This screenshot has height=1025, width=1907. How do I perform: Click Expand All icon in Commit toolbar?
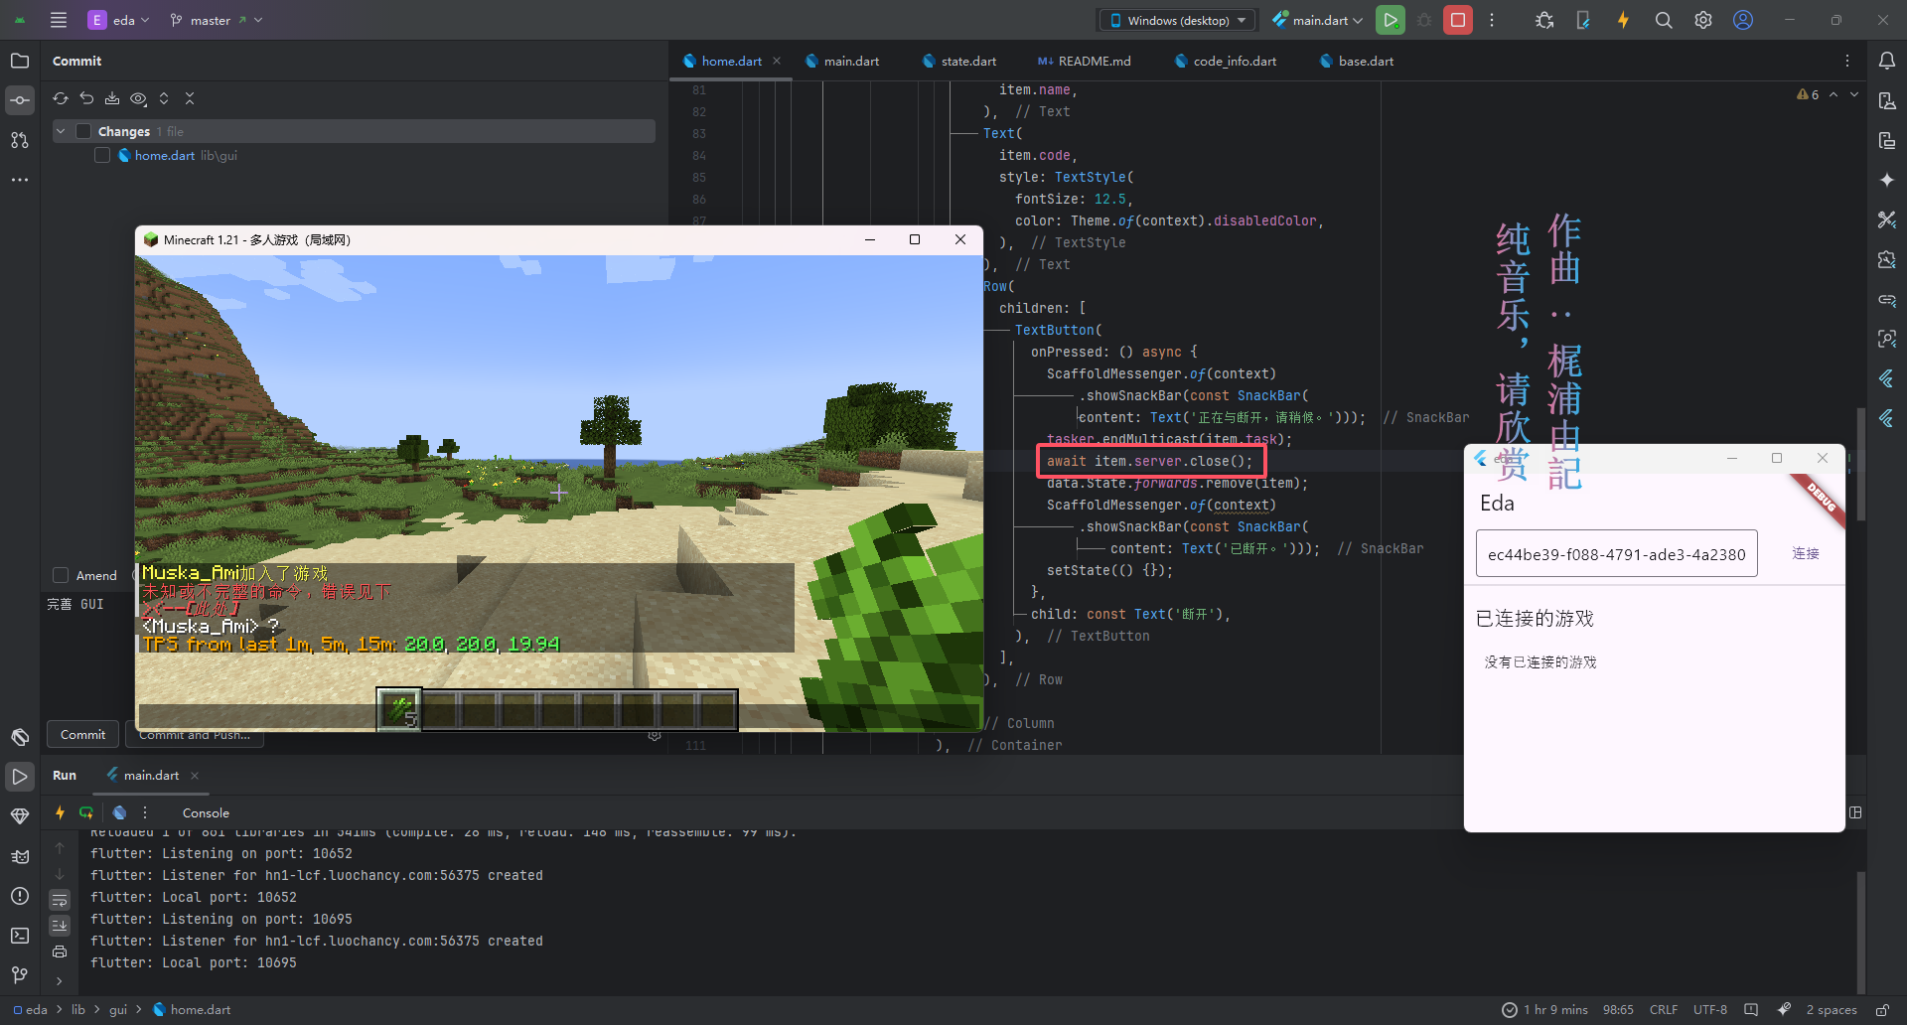164,98
